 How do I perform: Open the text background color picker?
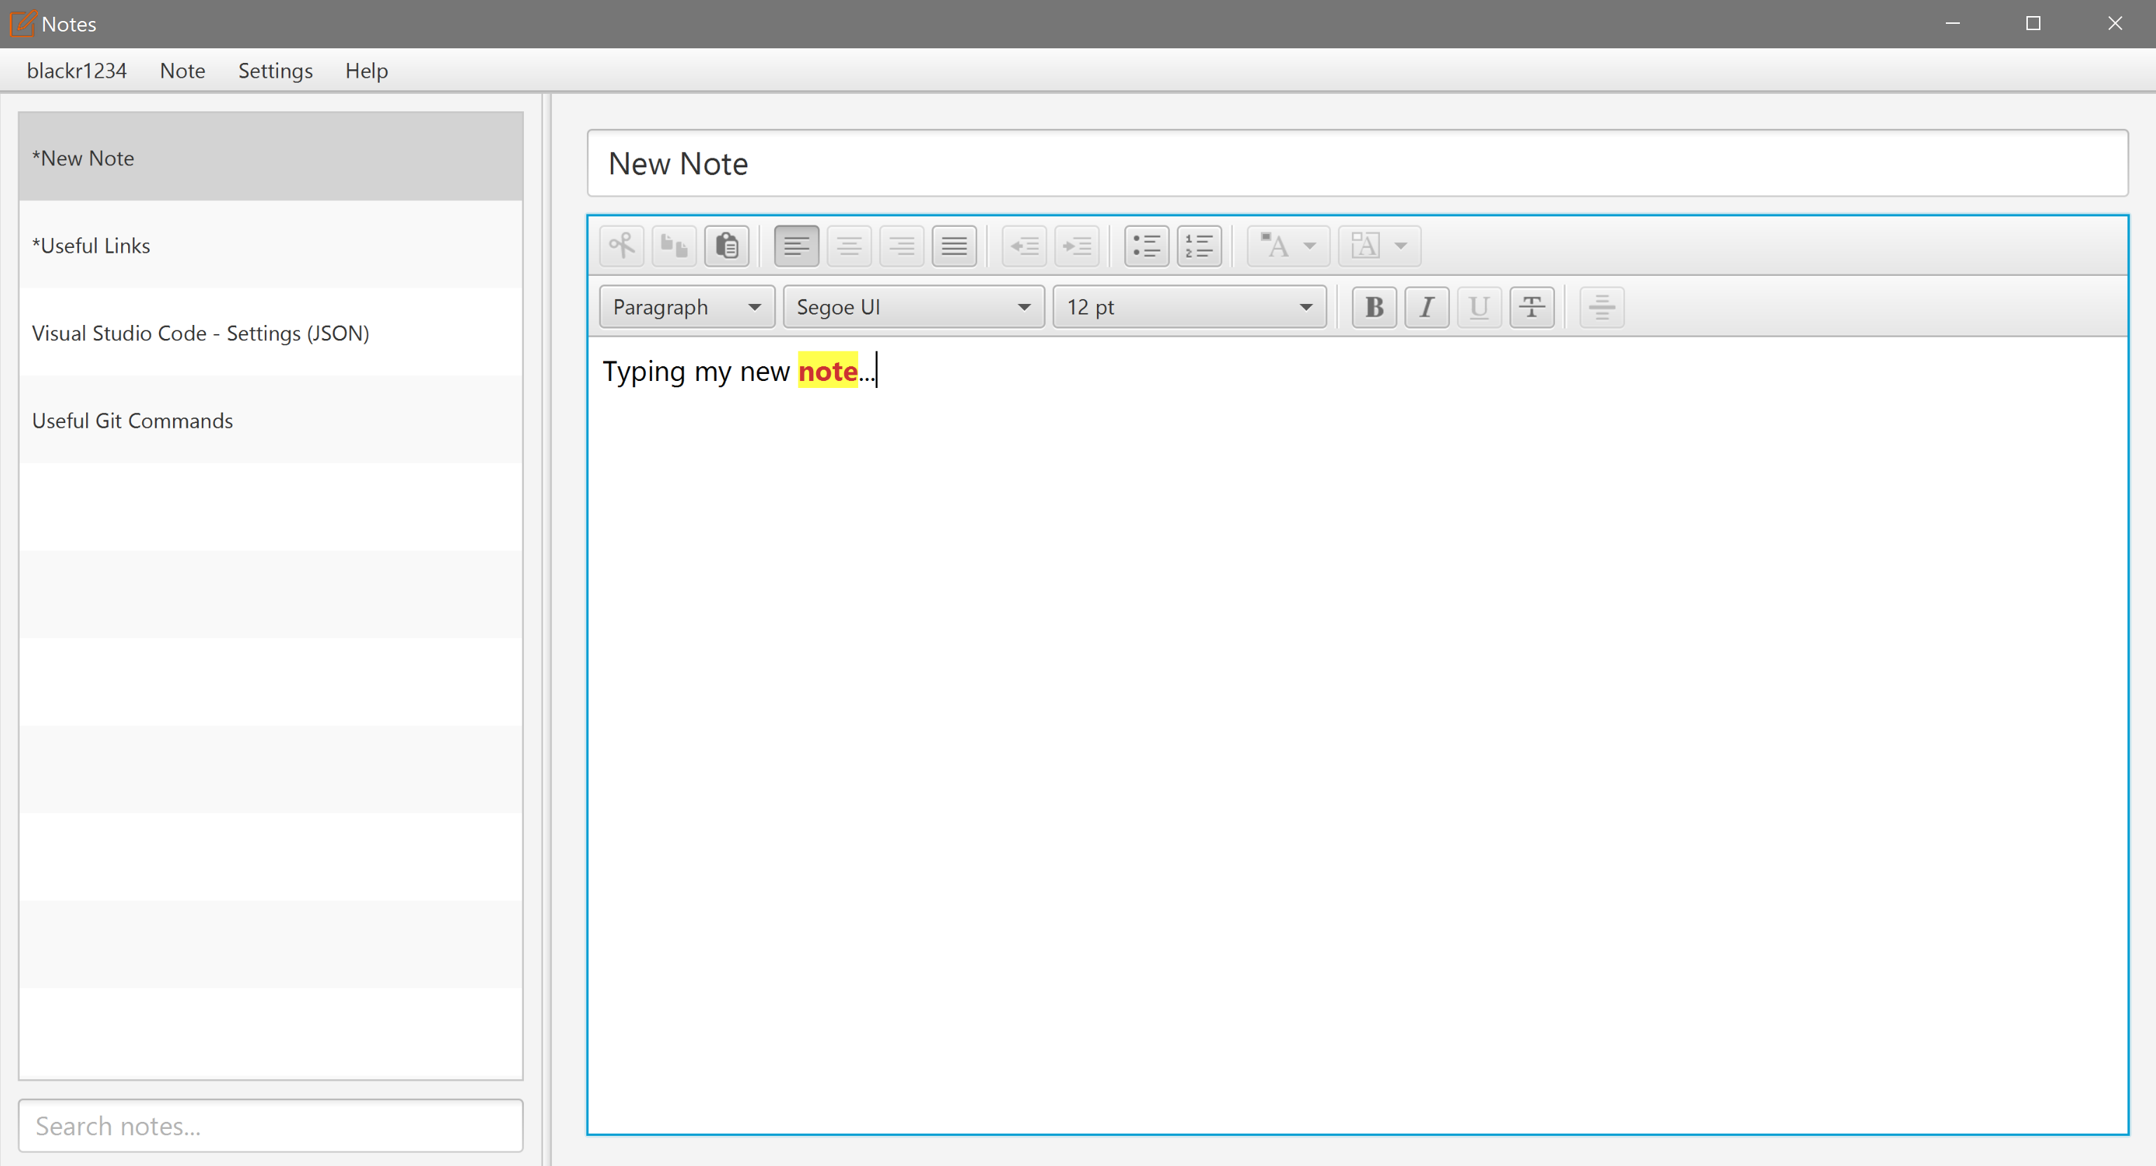coord(1380,246)
